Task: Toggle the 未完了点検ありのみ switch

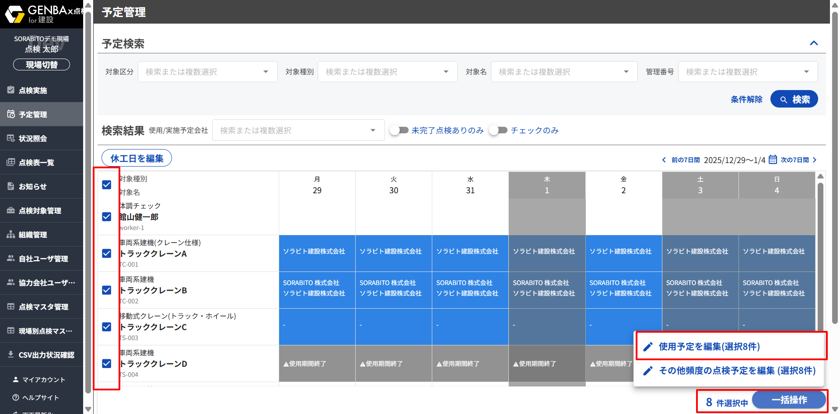Action: pyautogui.click(x=399, y=130)
